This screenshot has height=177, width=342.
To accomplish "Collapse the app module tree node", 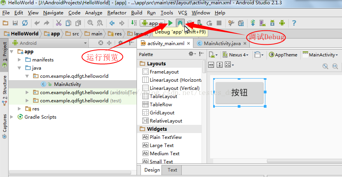I will 12,52.
